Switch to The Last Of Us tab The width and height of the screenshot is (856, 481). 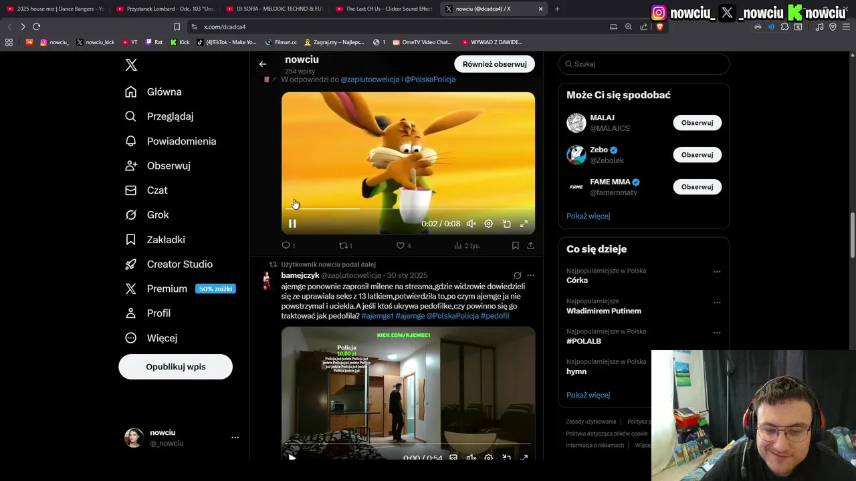click(385, 9)
